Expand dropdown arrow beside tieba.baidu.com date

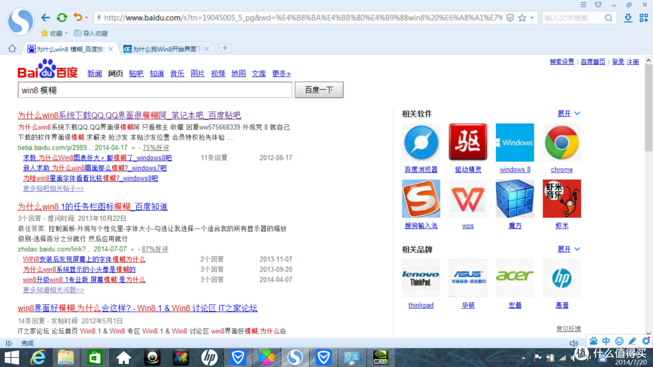click(133, 148)
